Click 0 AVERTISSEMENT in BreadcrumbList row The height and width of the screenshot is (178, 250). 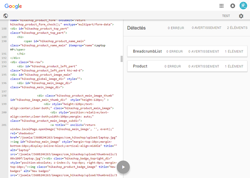pyautogui.click(x=204, y=51)
